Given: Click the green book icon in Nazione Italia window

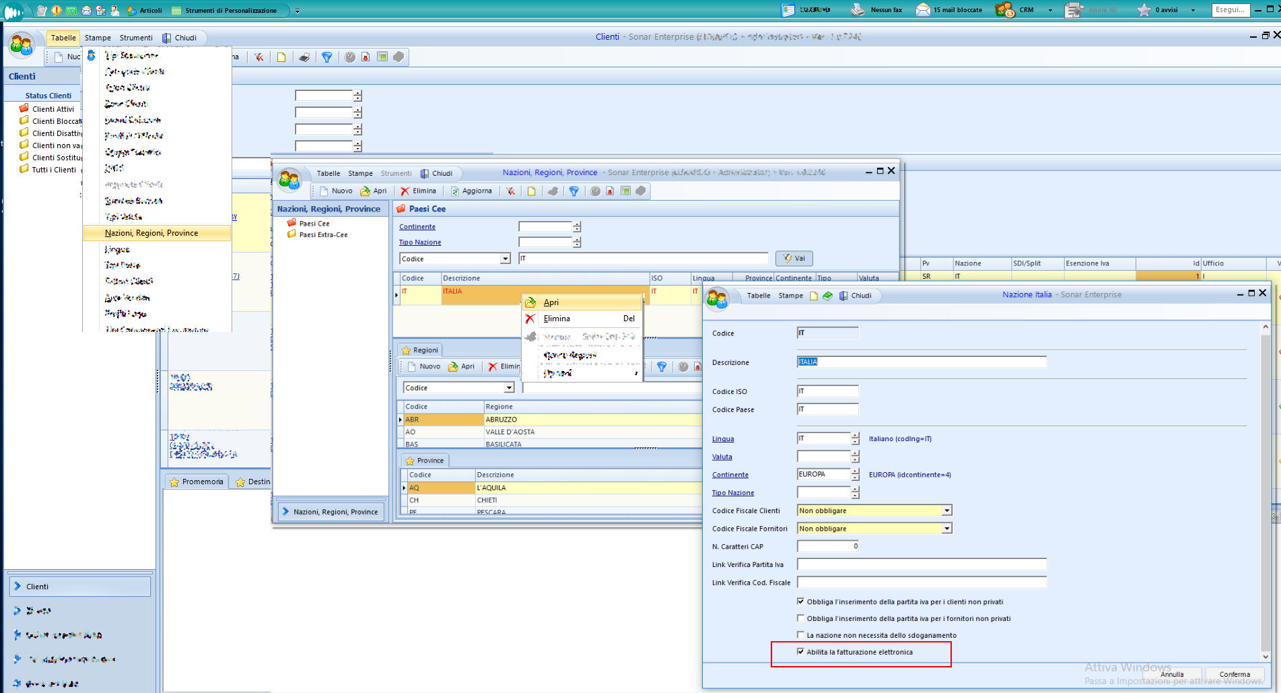Looking at the screenshot, I should click(827, 296).
